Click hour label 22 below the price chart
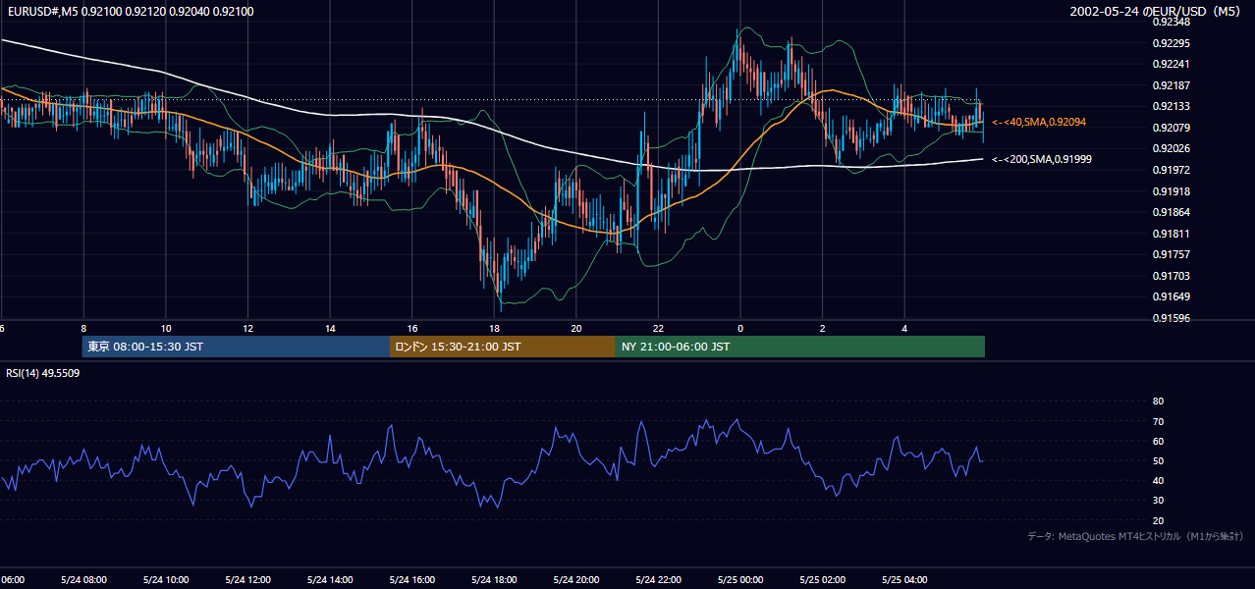 pos(659,328)
